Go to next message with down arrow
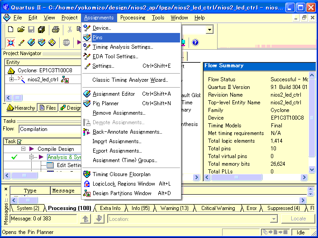 coord(99,219)
